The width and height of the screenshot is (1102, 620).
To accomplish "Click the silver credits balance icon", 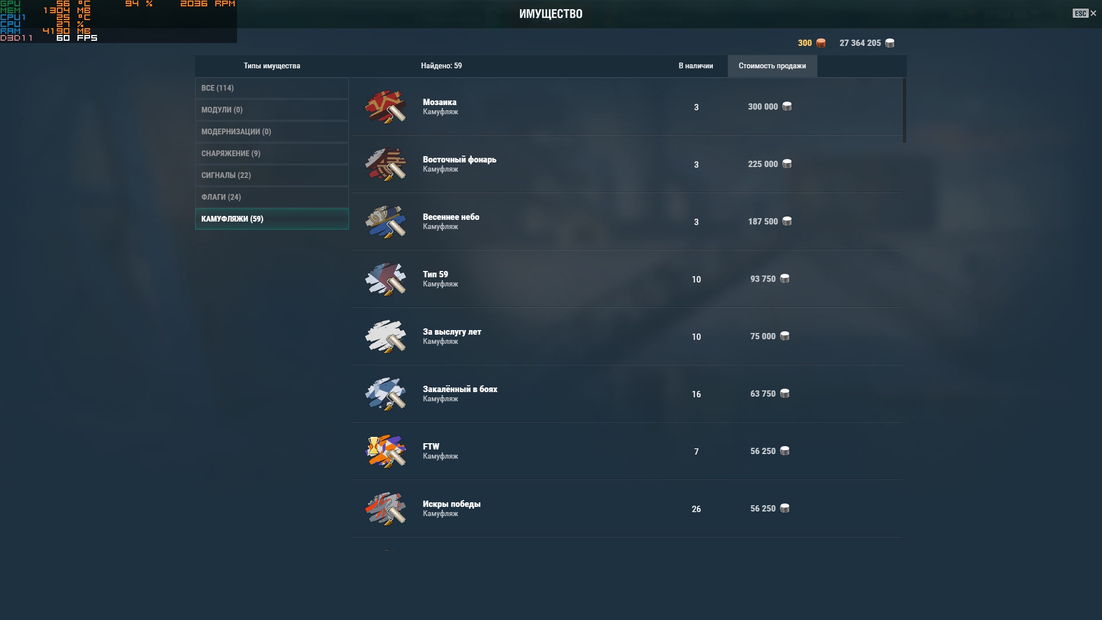I will 890,43.
